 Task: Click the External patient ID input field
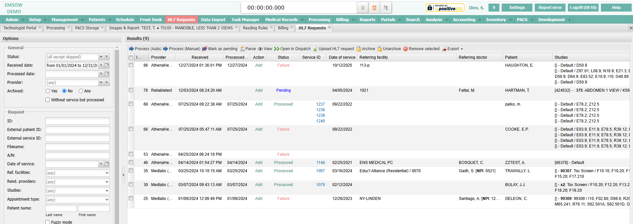tap(77, 130)
